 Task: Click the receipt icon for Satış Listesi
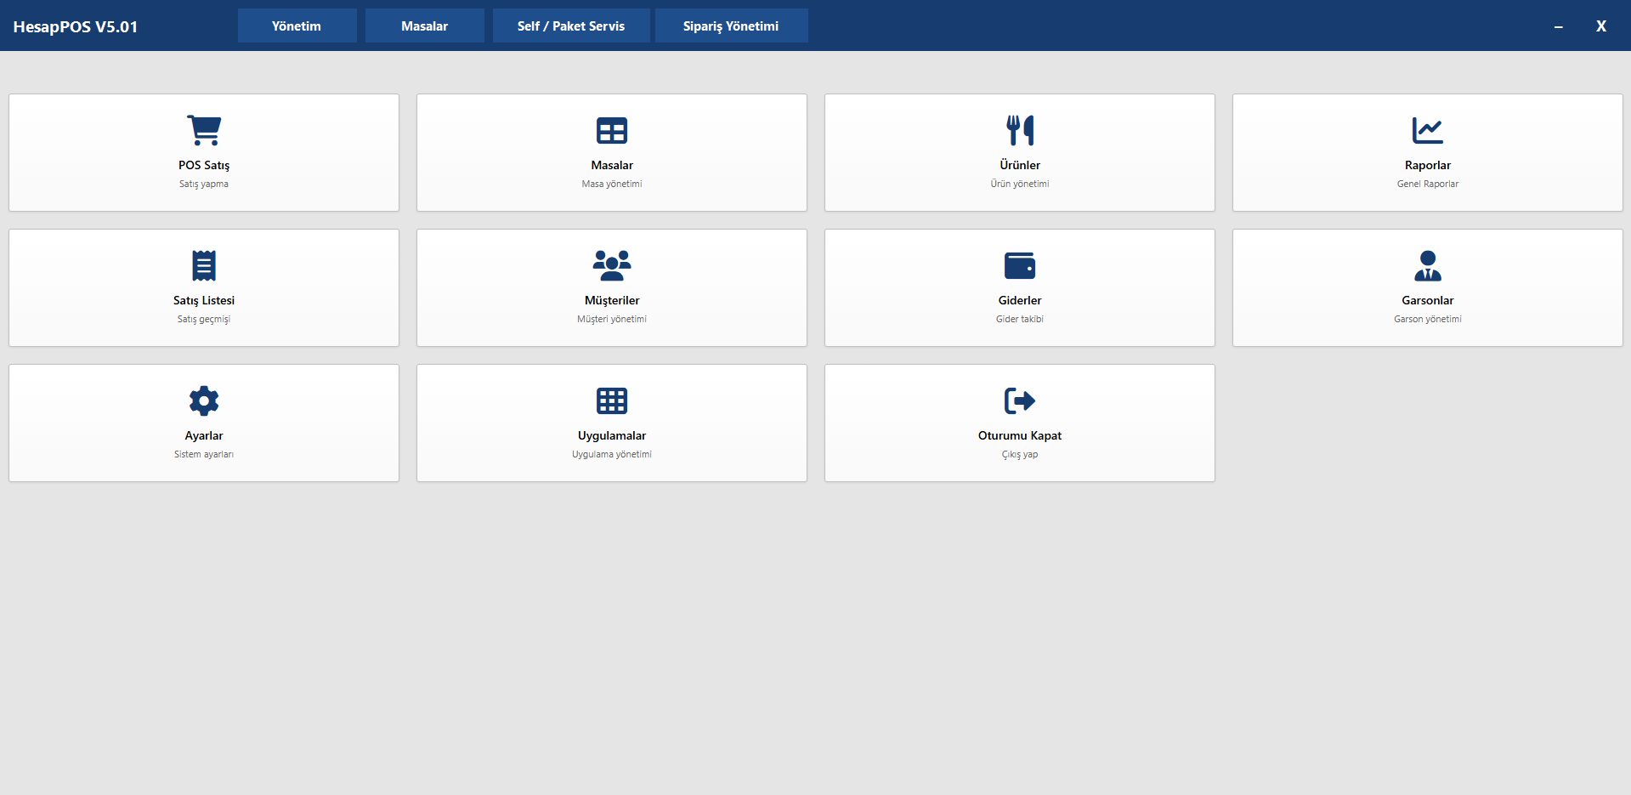(204, 265)
